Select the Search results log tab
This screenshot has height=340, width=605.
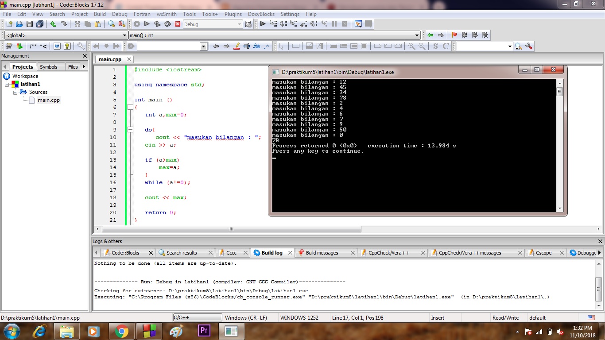click(182, 253)
